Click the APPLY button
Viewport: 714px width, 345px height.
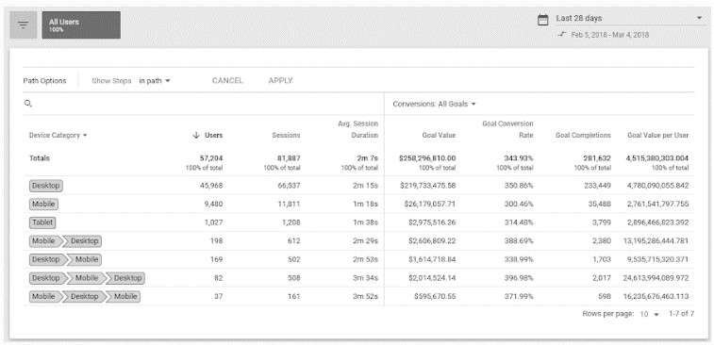pyautogui.click(x=280, y=80)
